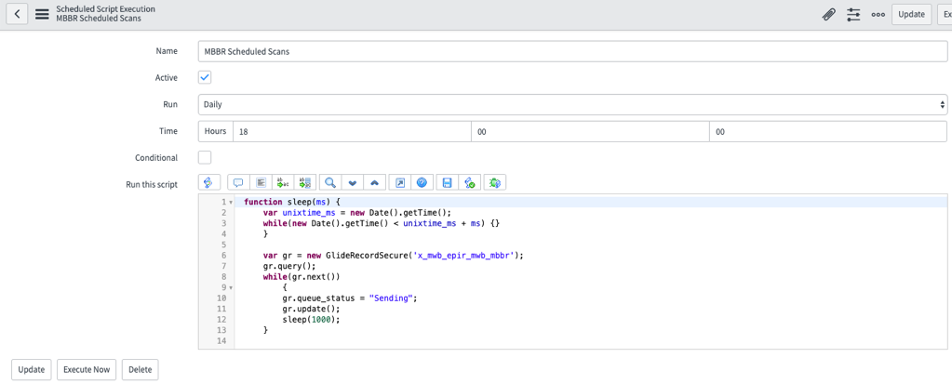This screenshot has width=952, height=384.
Task: Click the Execute Now button
Action: click(x=87, y=369)
